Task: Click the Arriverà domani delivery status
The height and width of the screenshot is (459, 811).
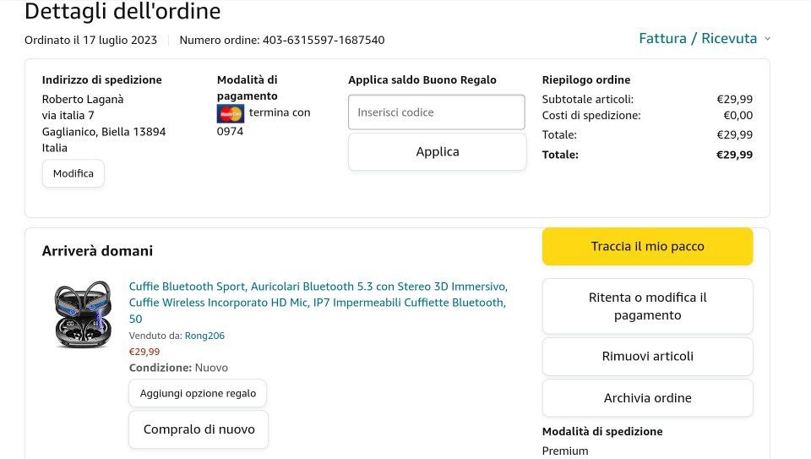Action: 97,251
